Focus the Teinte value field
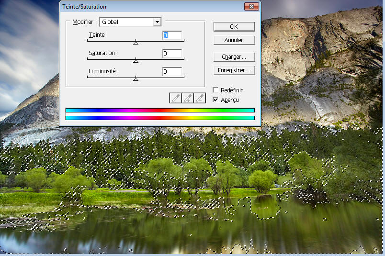The width and height of the screenshot is (385, 256). (x=172, y=35)
